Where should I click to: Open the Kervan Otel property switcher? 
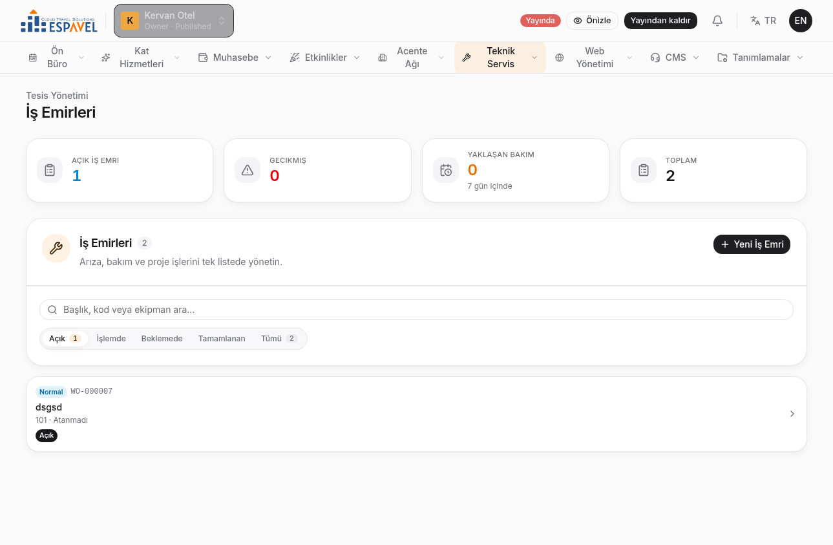click(174, 21)
